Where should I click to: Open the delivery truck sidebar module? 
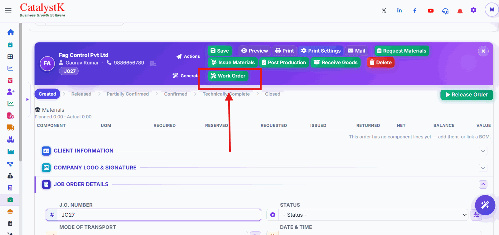(11, 127)
